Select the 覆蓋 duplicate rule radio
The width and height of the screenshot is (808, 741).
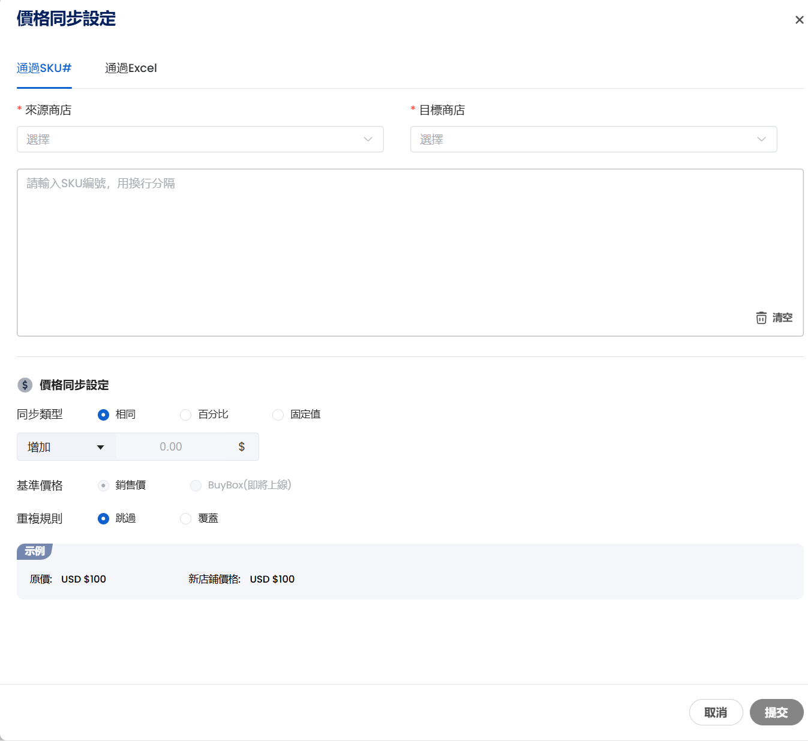click(186, 518)
